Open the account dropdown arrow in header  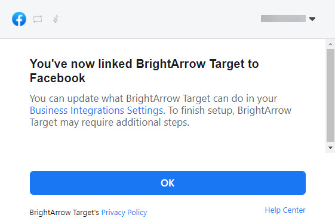[312, 19]
